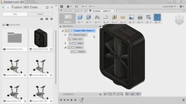Click the Create box tool icon

click(x=80, y=17)
